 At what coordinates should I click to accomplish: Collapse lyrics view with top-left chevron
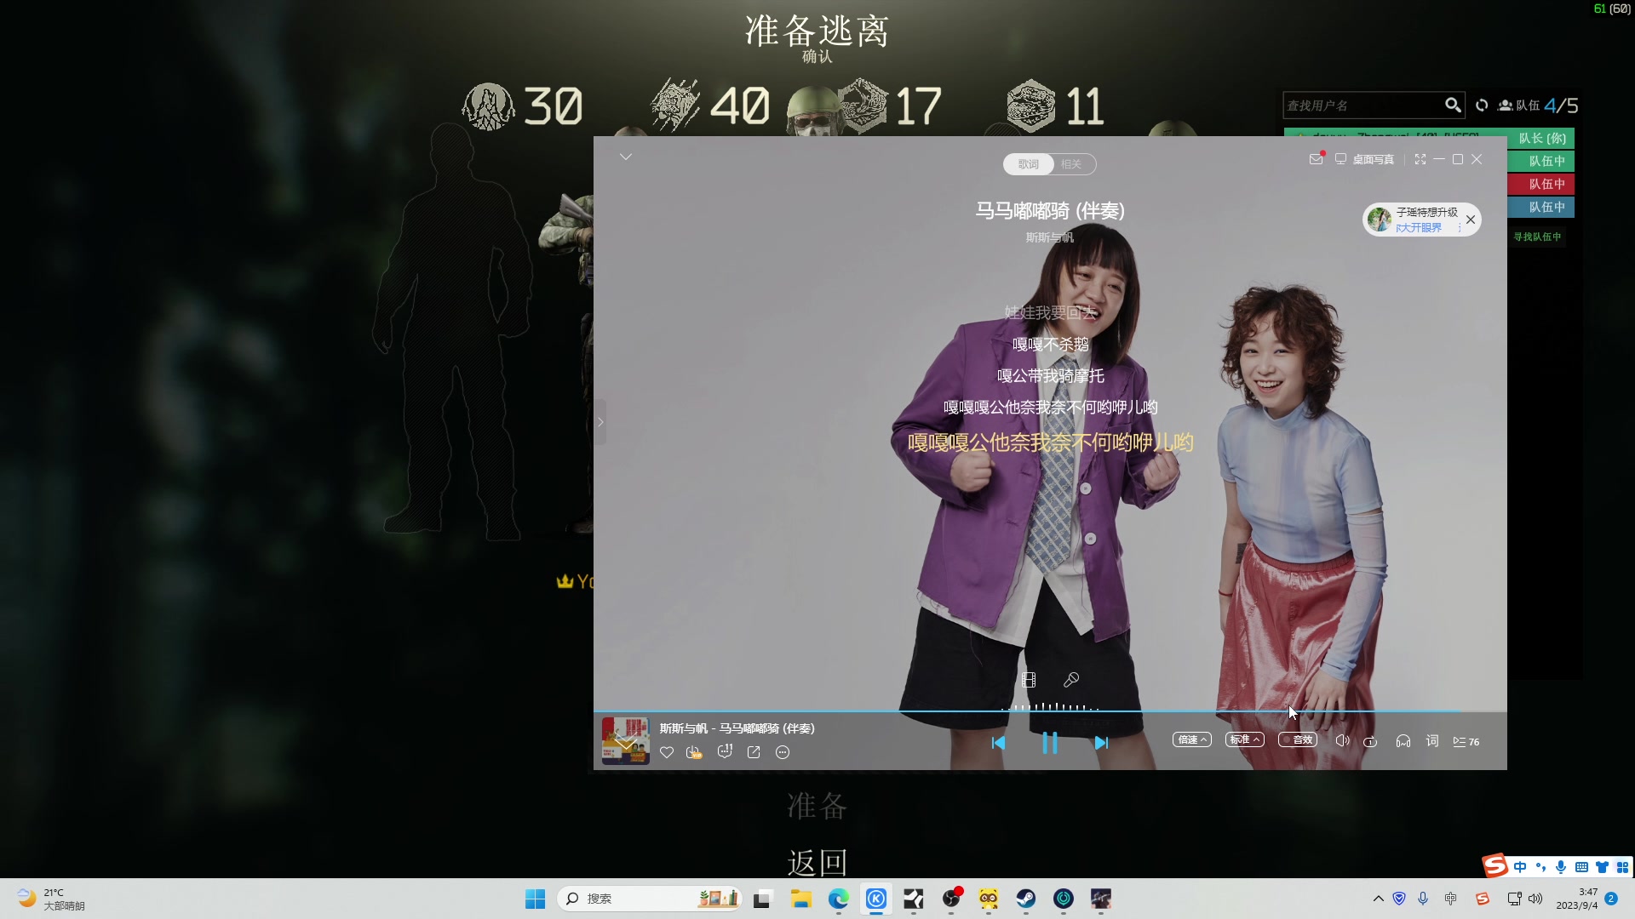[x=626, y=157]
